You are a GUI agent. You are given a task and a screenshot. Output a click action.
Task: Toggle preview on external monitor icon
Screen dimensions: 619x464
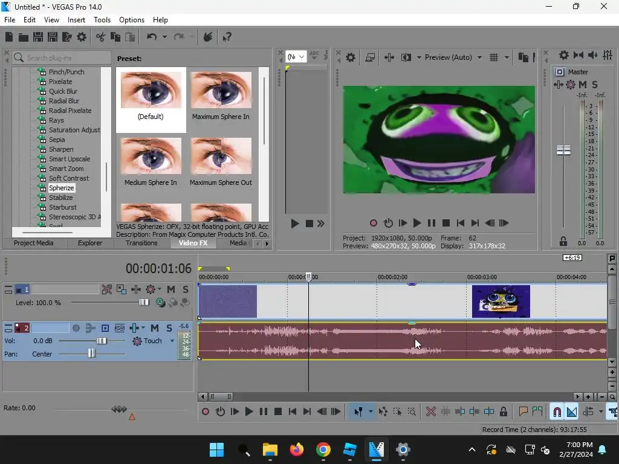[371, 57]
